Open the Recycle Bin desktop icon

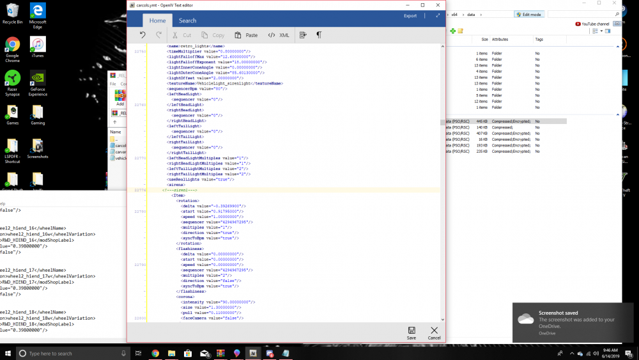(12, 13)
